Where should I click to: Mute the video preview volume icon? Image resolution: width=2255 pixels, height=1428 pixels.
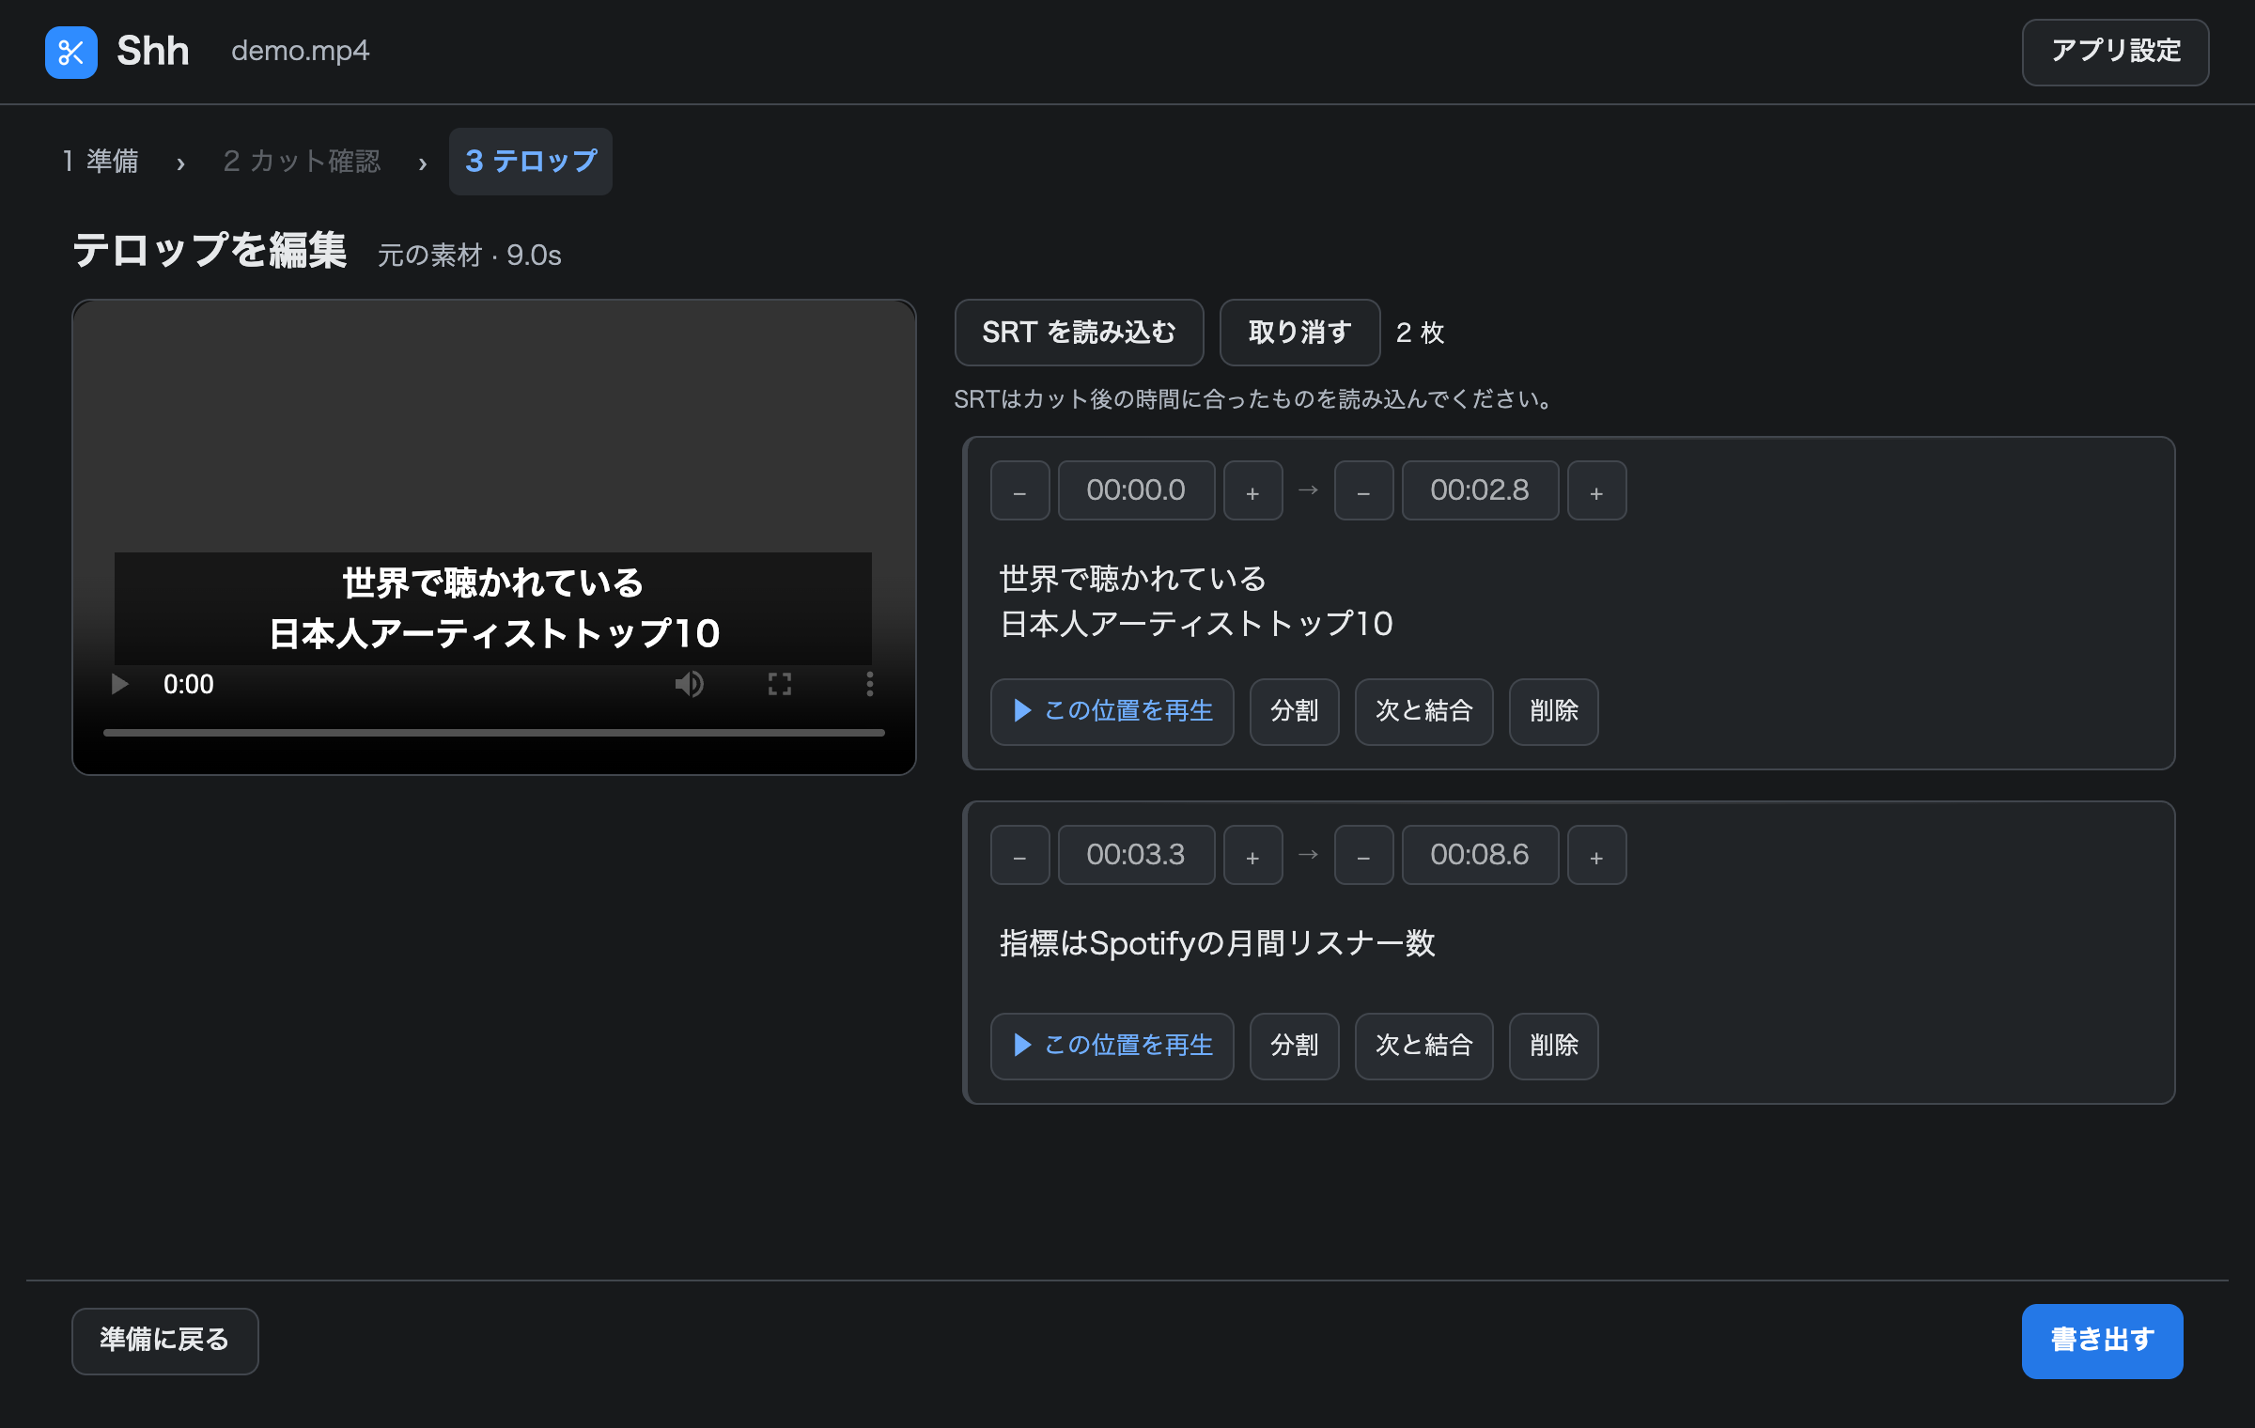(x=690, y=684)
